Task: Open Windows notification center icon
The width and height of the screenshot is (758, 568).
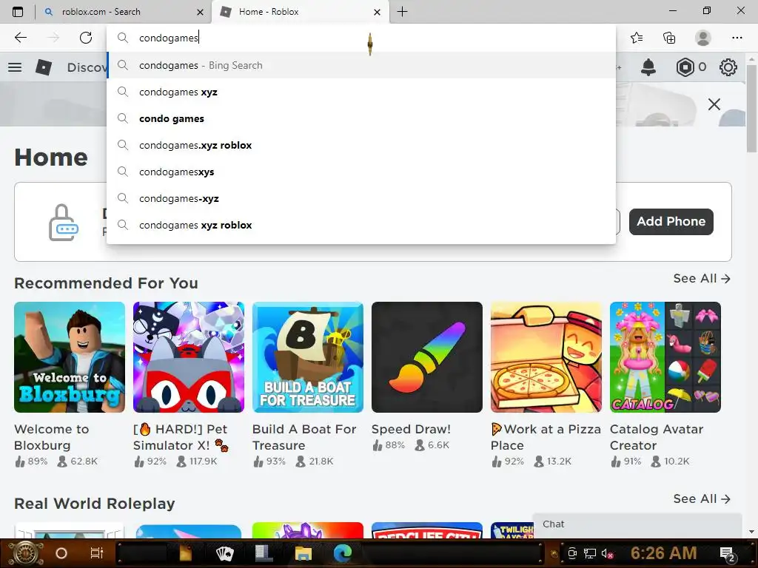Action: click(727, 555)
